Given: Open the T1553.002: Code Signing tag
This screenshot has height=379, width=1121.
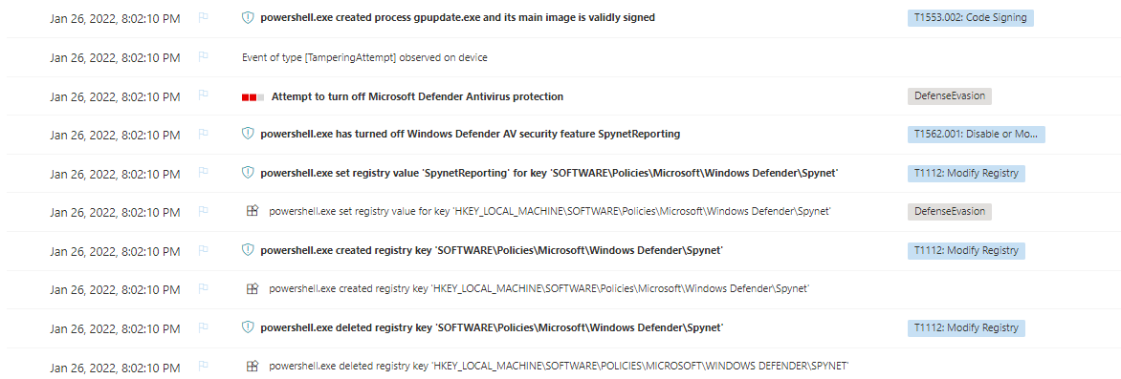Looking at the screenshot, I should pos(970,18).
